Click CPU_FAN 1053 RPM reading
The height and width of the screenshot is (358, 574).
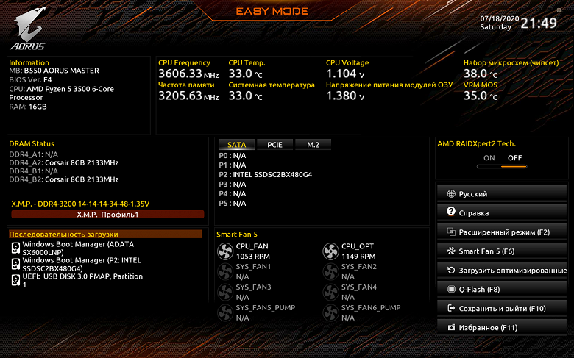coord(252,257)
